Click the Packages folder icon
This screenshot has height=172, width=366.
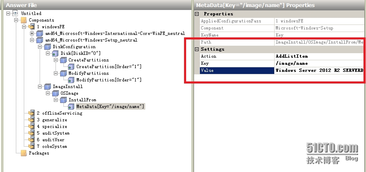click(x=24, y=153)
